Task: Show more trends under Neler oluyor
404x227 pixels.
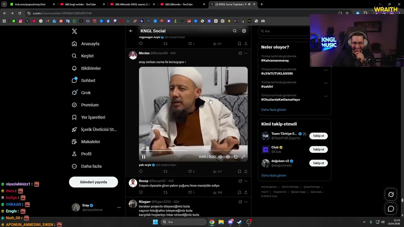Action: (274, 110)
